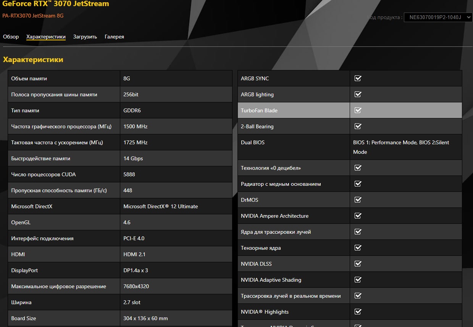Click the Microsoft DirectX label cell
Image resolution: width=473 pixels, height=327 pixels.
[64, 206]
